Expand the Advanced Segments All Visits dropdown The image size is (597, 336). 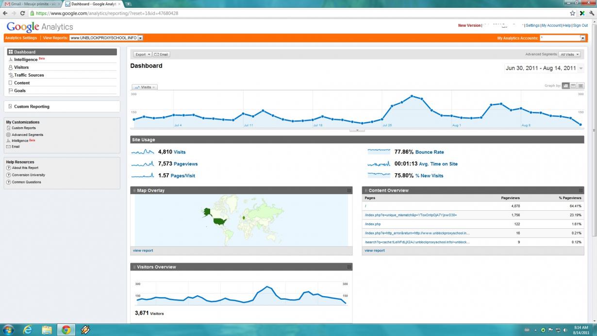(569, 54)
